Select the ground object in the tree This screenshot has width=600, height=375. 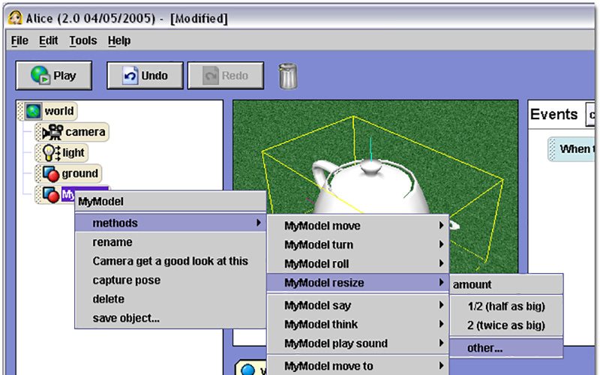click(68, 173)
